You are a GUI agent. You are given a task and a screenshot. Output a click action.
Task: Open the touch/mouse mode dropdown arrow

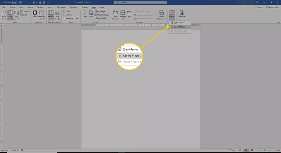click(37, 3)
